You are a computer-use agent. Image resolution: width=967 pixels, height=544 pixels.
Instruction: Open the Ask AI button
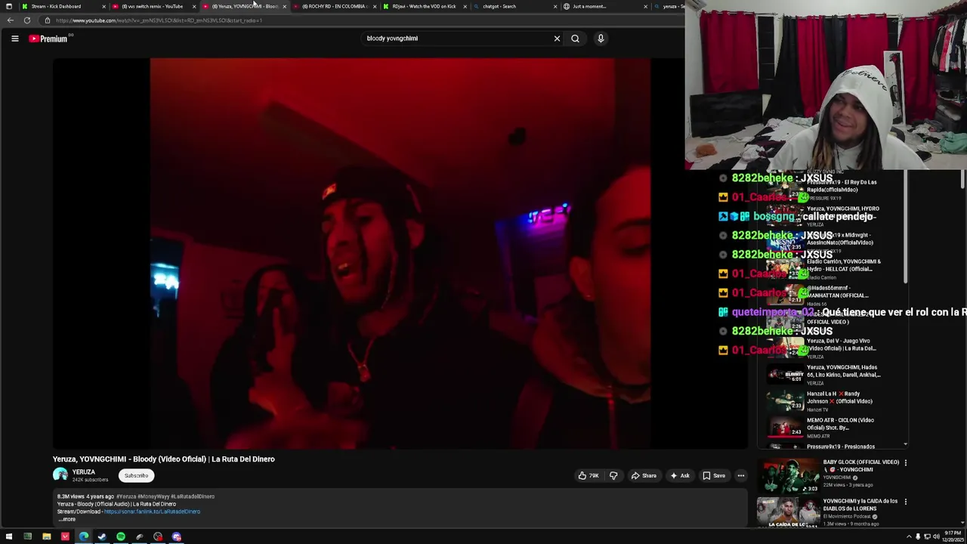coord(680,475)
